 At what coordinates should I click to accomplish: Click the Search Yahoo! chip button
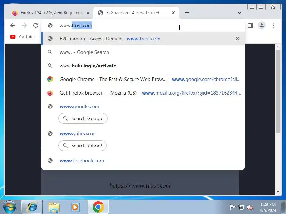coord(82,146)
